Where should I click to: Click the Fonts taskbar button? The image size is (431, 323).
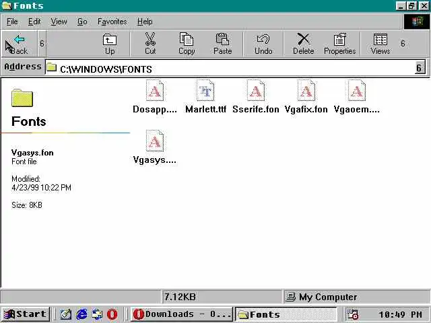(286, 314)
